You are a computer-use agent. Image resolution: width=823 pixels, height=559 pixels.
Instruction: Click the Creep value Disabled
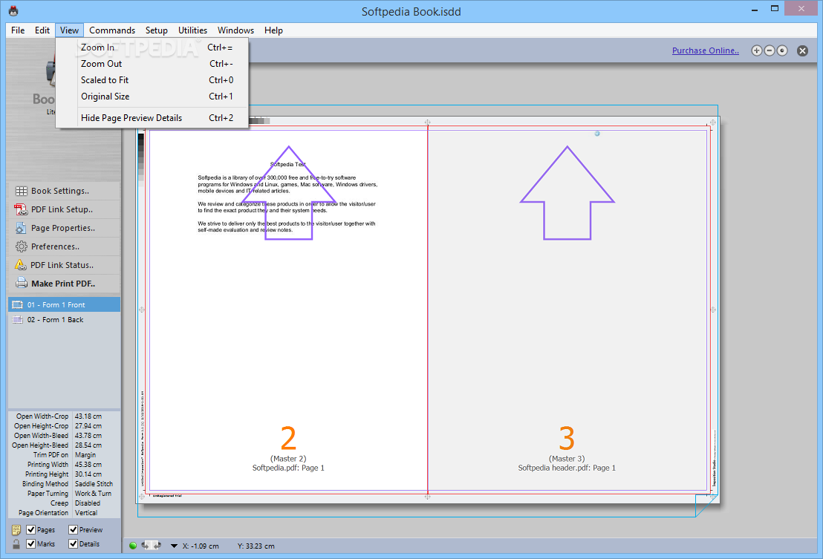click(x=87, y=503)
